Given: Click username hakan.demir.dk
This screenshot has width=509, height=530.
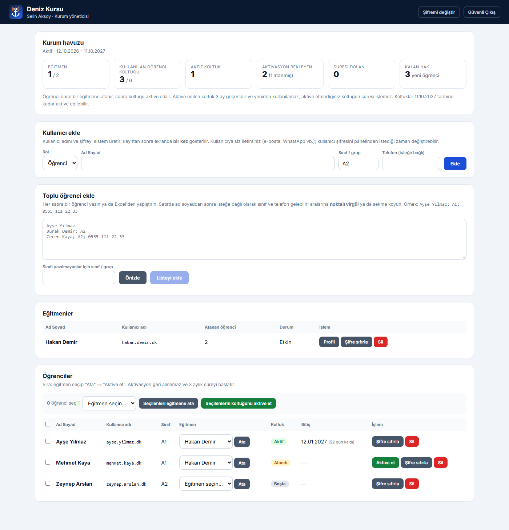Looking at the screenshot, I should tap(139, 342).
